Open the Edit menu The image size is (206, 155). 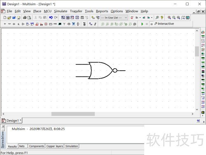tap(18, 11)
